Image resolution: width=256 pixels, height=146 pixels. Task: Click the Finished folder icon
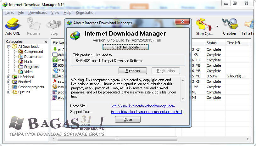pyautogui.click(x=14, y=82)
